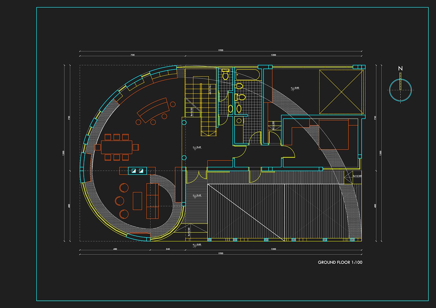The image size is (436, 308).
Task: Select the toilet symbol in the upper bathroom
Action: (x=225, y=74)
